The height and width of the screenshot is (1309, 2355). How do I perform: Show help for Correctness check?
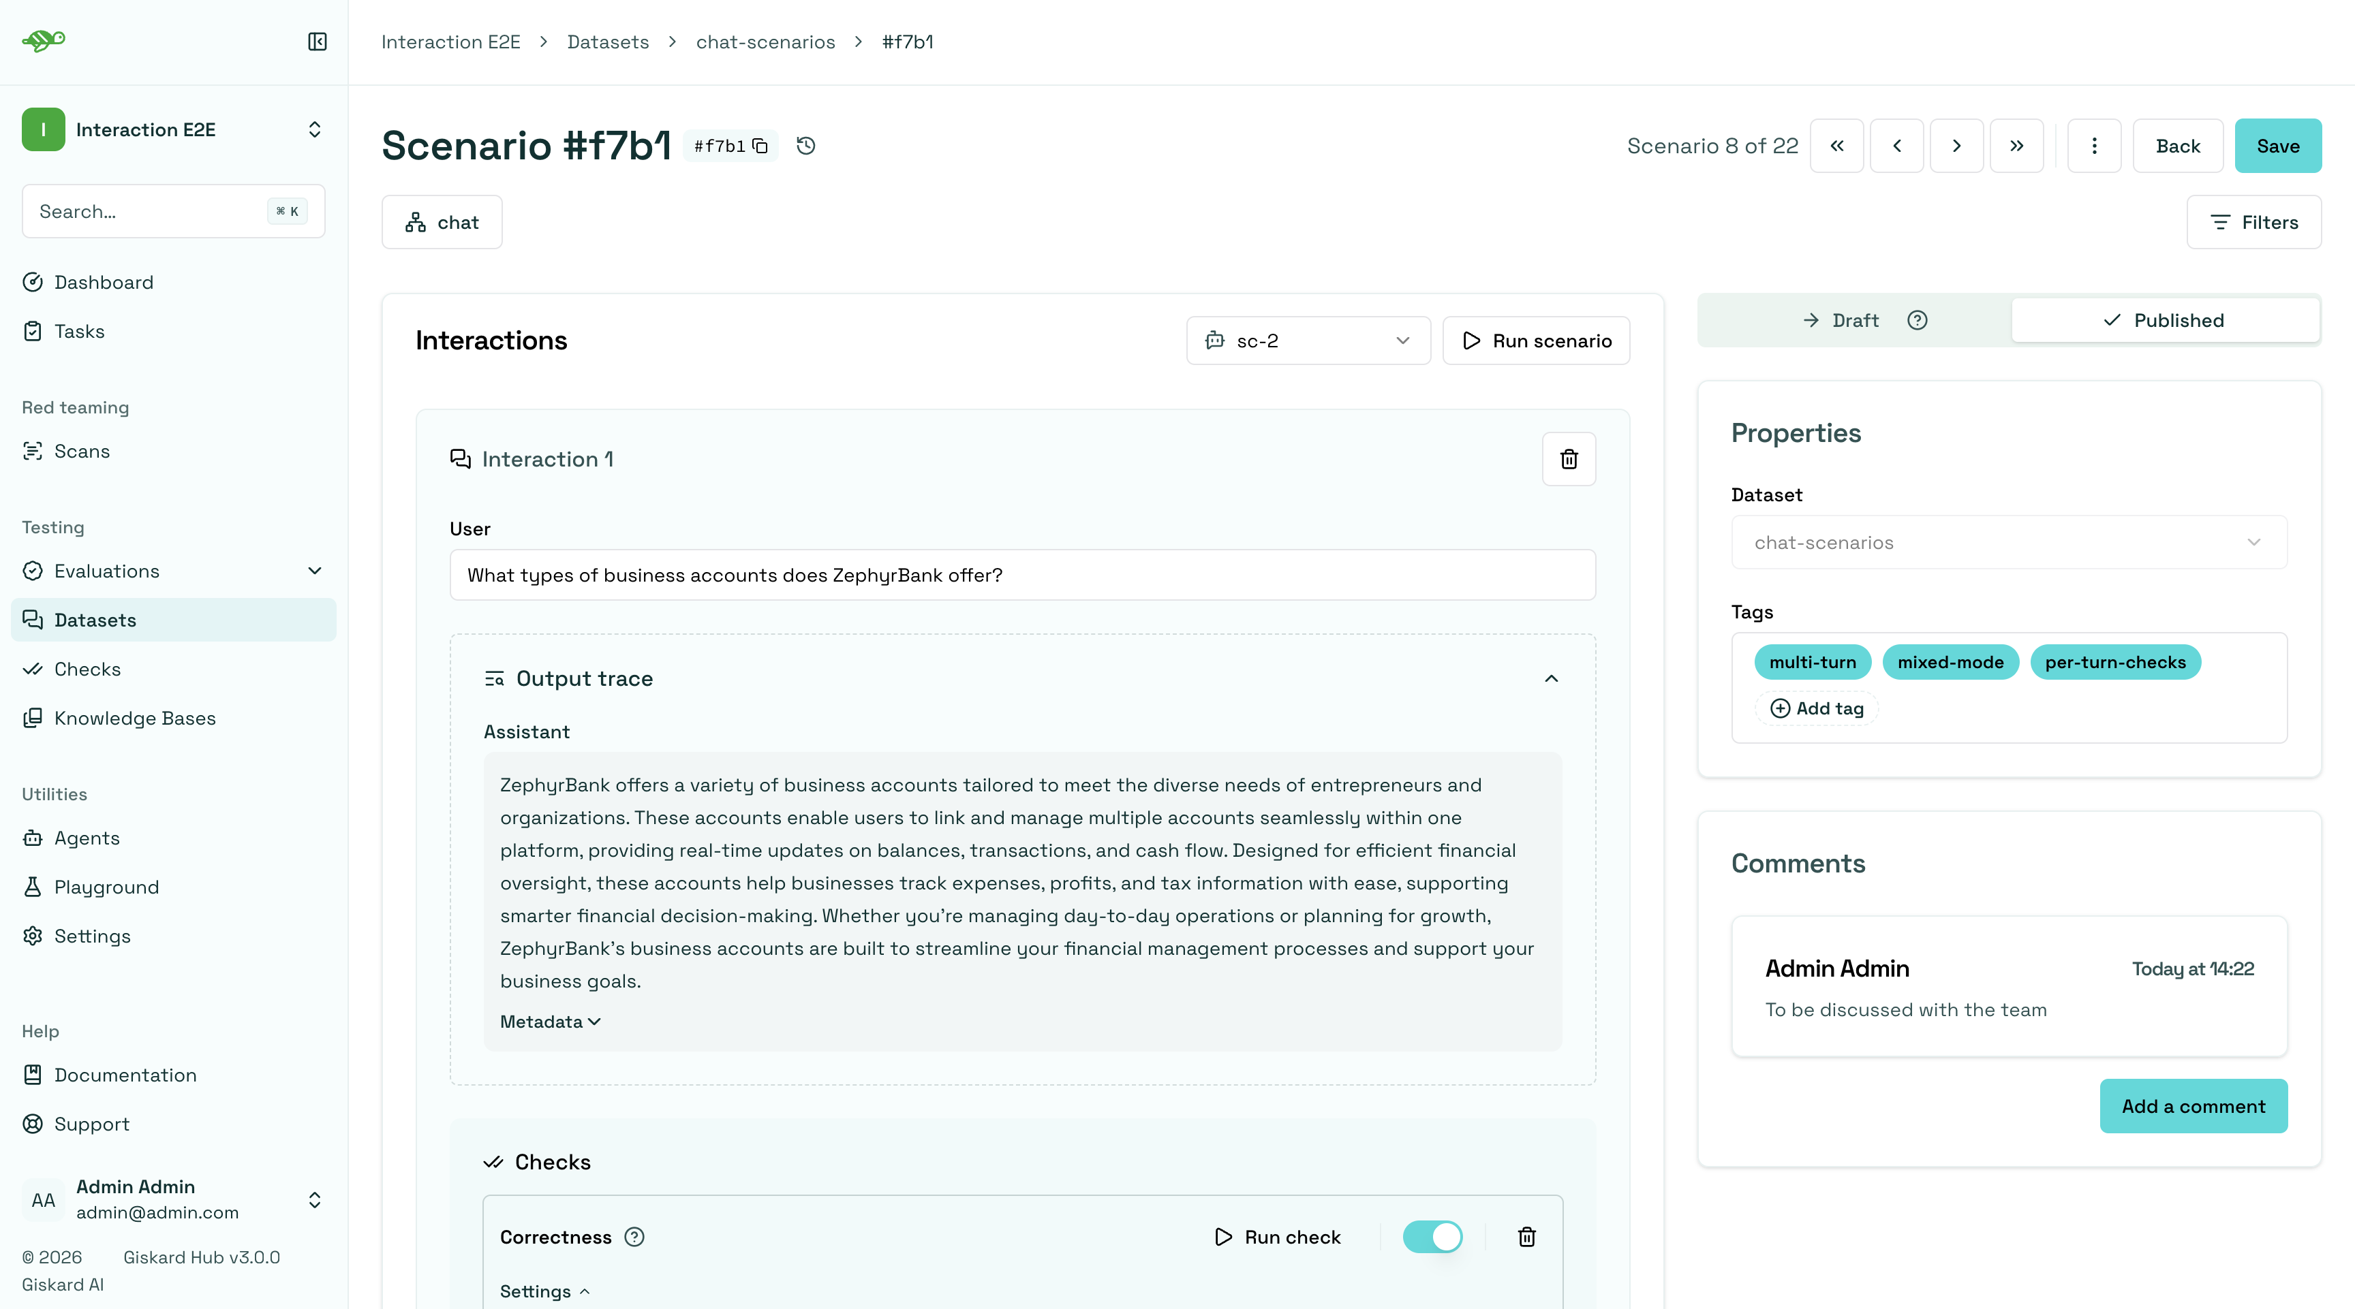634,1237
